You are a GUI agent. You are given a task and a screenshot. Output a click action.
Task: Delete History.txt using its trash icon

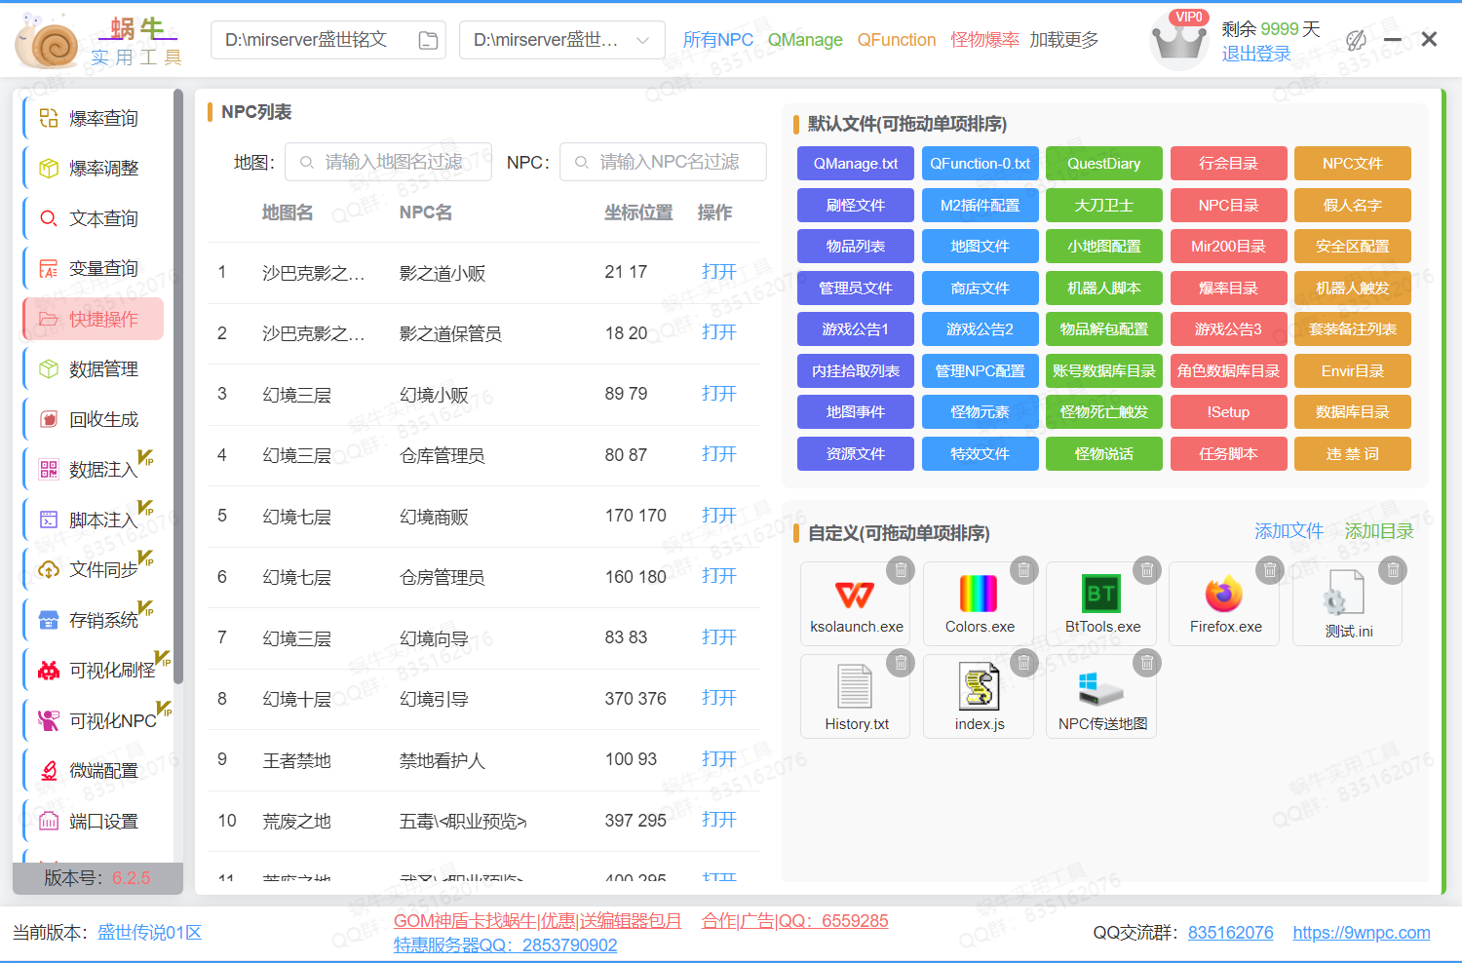click(900, 663)
